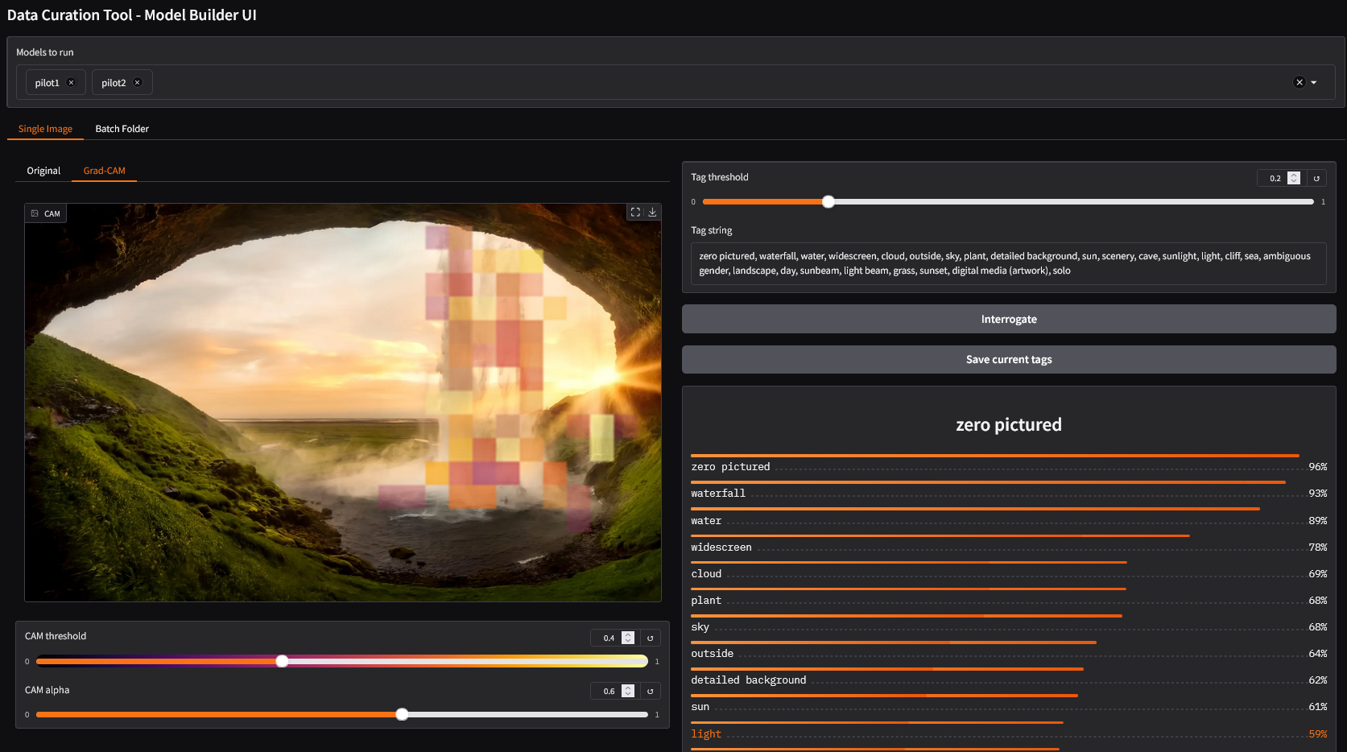1347x752 pixels.
Task: Reset the CAM alpha value
Action: click(x=650, y=691)
